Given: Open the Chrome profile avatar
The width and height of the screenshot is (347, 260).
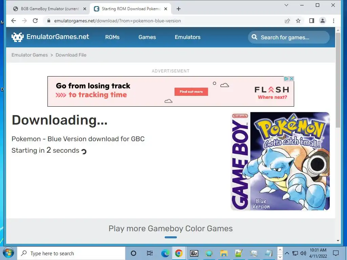Looking at the screenshot, I should [323, 21].
